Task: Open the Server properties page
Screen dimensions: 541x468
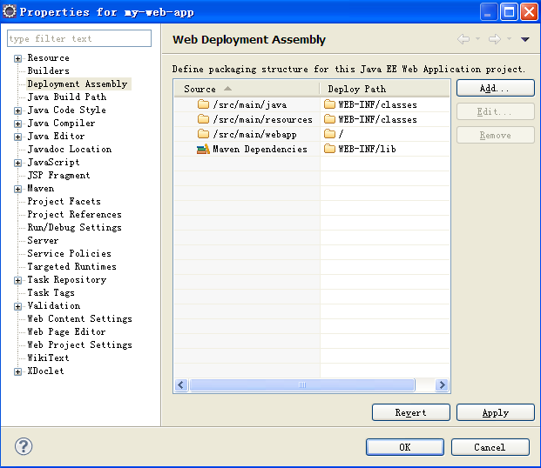Action: tap(44, 240)
